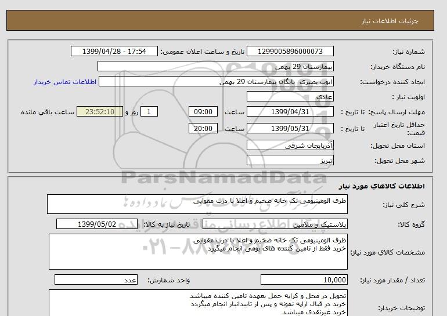
Task: Select the label حداقل تاریخ اعتبار قیمت
Action: (399, 129)
